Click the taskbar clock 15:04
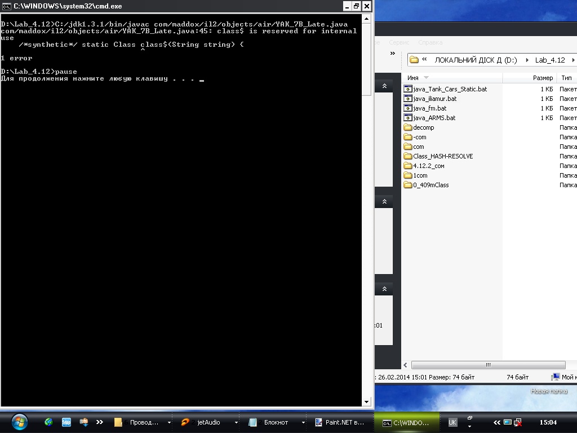Image resolution: width=577 pixels, height=433 pixels. [548, 422]
